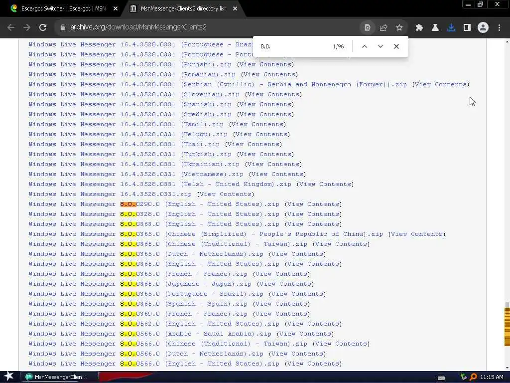The width and height of the screenshot is (510, 383).
Task: Toggle the browser side panel
Action: point(467,28)
